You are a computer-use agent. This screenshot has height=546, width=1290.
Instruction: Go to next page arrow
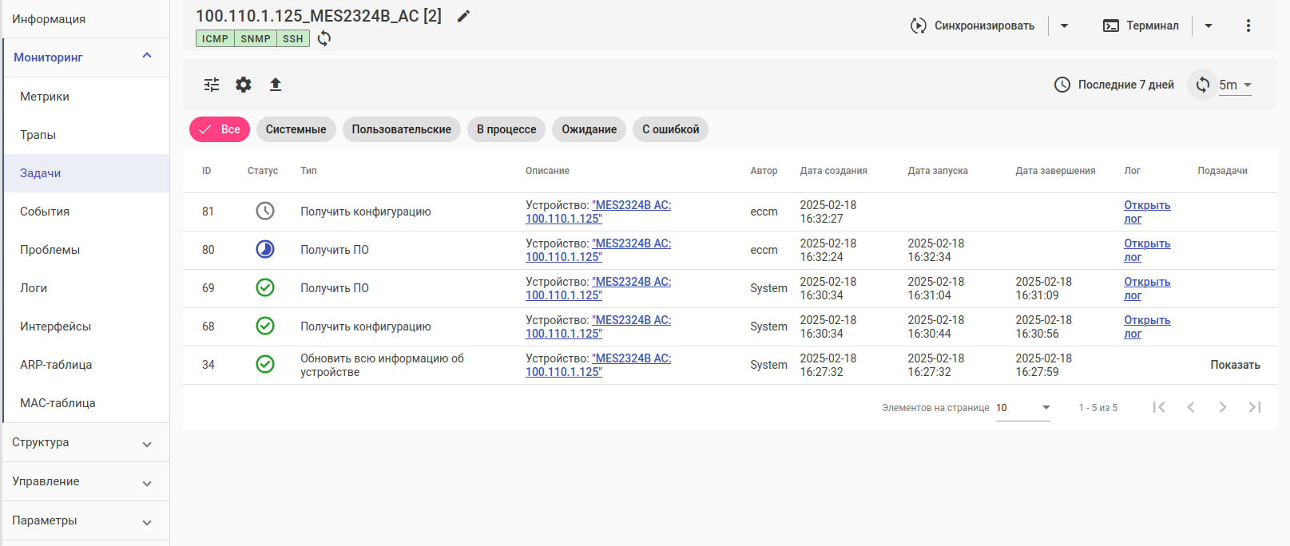point(1222,407)
